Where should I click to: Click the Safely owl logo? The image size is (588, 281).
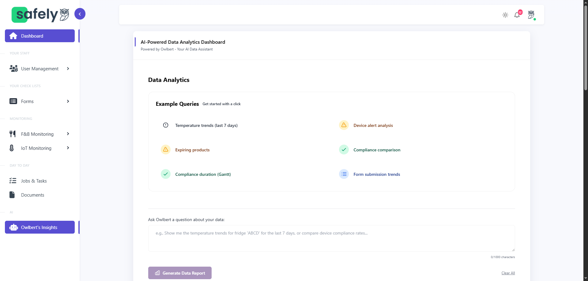tap(40, 14)
